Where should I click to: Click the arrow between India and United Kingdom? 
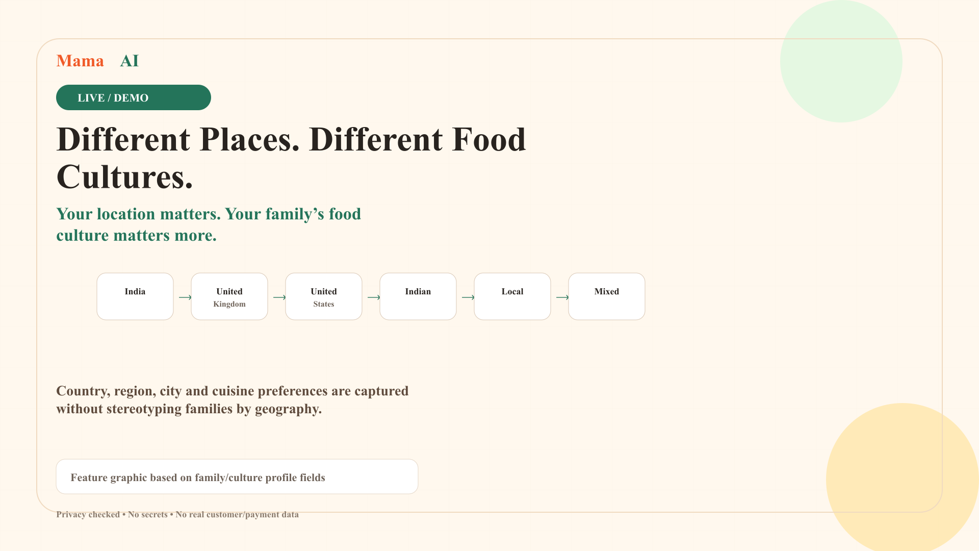tap(185, 297)
